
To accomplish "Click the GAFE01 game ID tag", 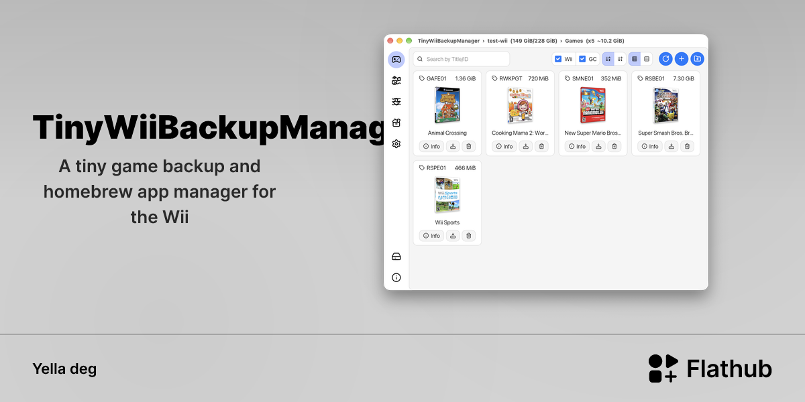I will (433, 78).
